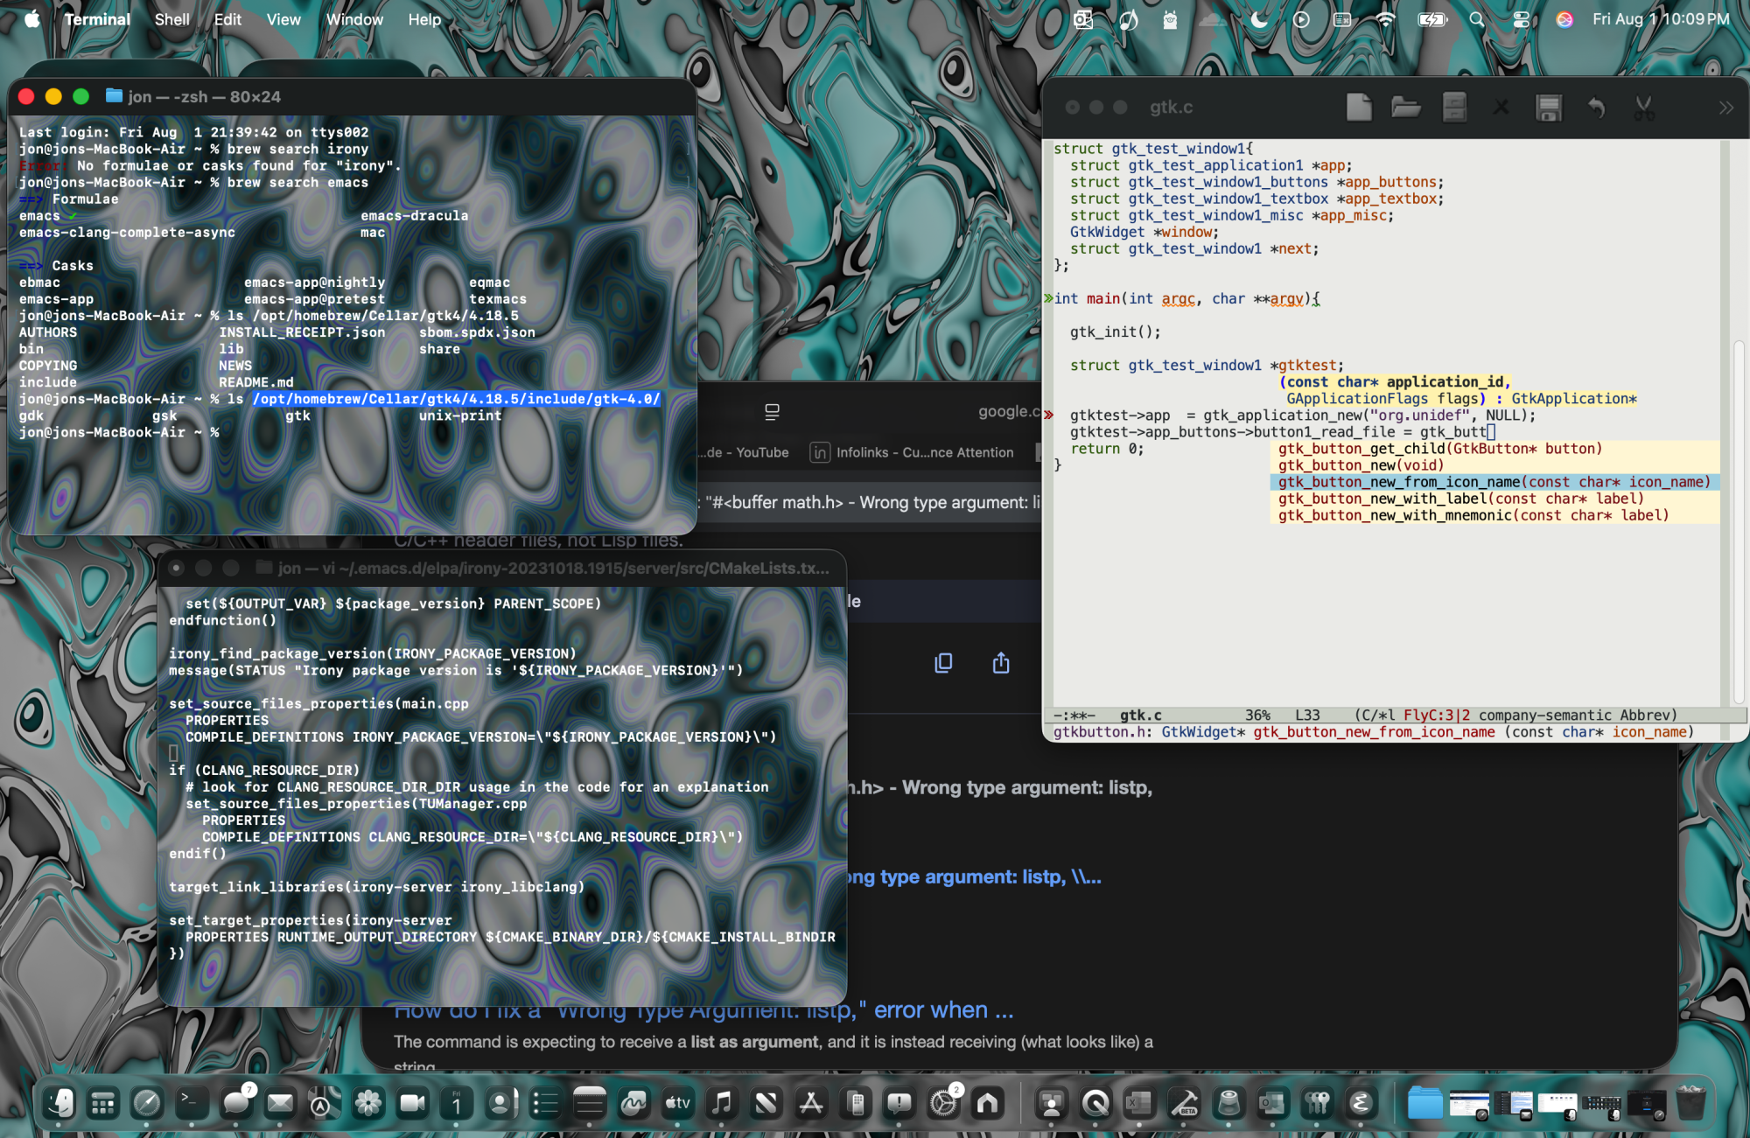This screenshot has width=1750, height=1138.
Task: Open the Window menu in the menu bar
Action: (x=354, y=19)
